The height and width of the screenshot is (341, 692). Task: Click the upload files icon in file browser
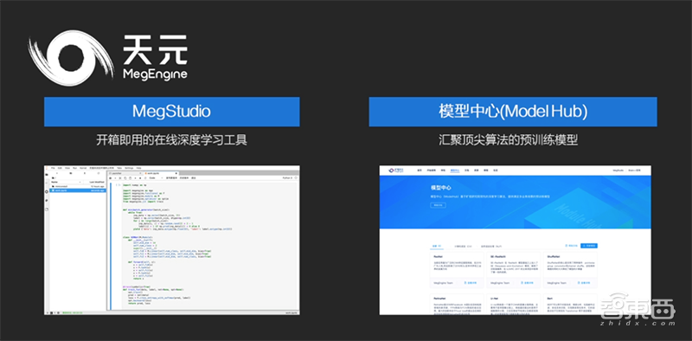(x=85, y=173)
